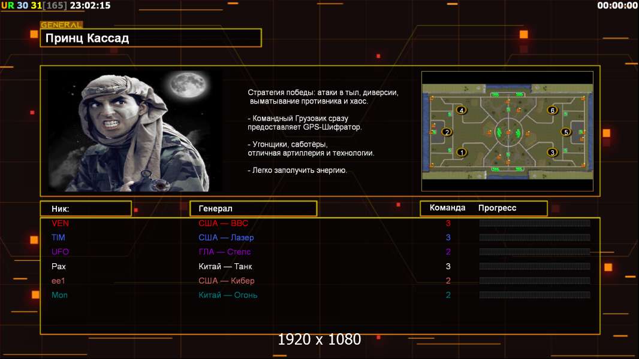
Task: Select player VEN in the list
Action: coord(60,223)
